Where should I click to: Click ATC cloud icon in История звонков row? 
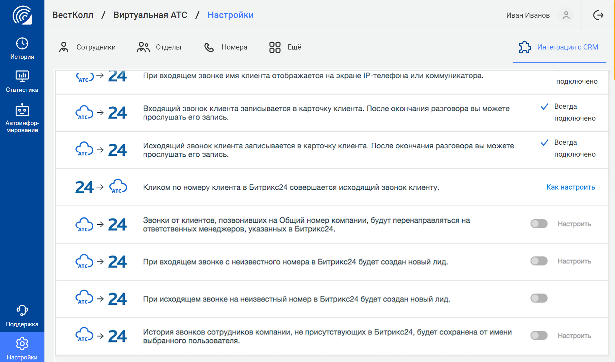84,335
